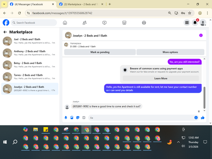Click the facebook.com/messages address bar URL

(x=62, y=13)
